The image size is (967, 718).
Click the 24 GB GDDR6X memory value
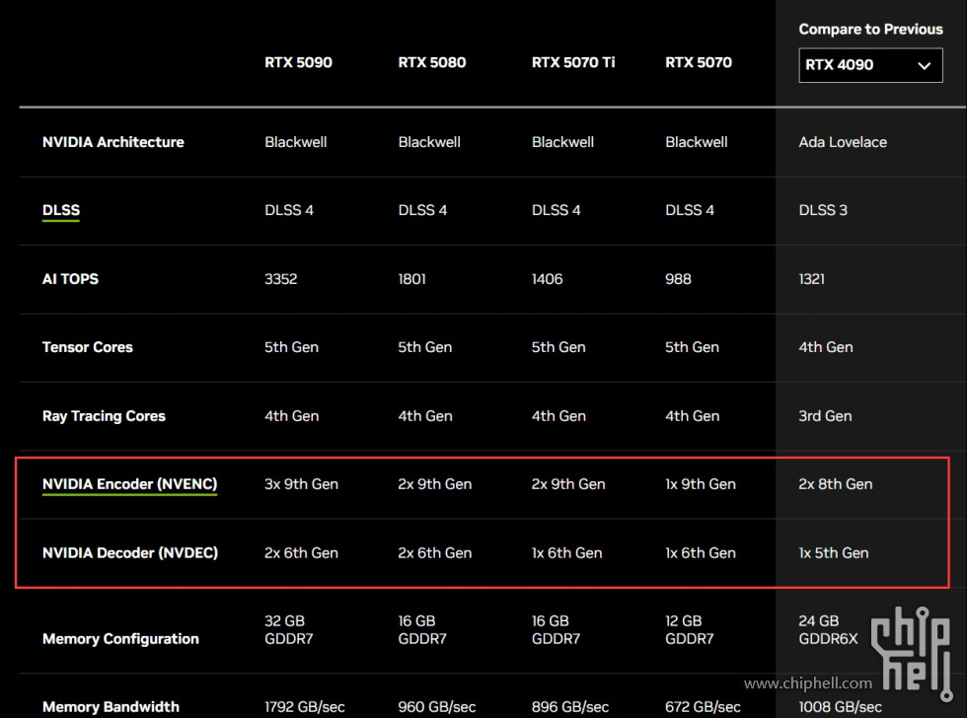828,629
